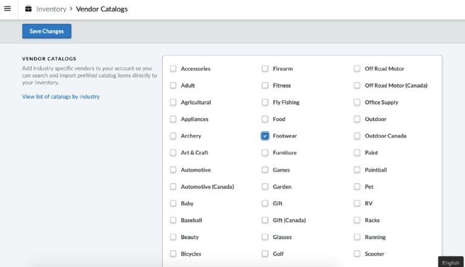The height and width of the screenshot is (267, 465).
Task: Go to Inventory breadcrumb
Action: click(51, 9)
